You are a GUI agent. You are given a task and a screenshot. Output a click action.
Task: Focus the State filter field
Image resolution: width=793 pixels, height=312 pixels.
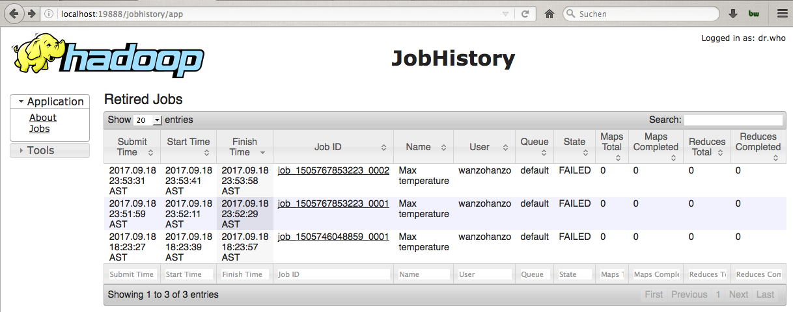pos(574,274)
